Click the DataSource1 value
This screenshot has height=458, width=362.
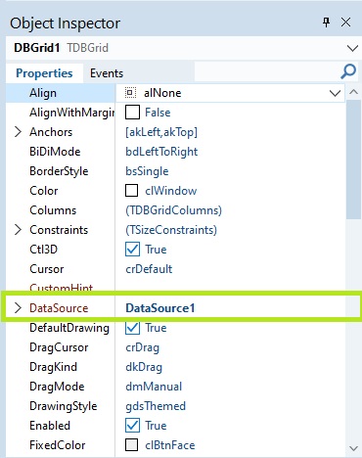click(x=160, y=308)
